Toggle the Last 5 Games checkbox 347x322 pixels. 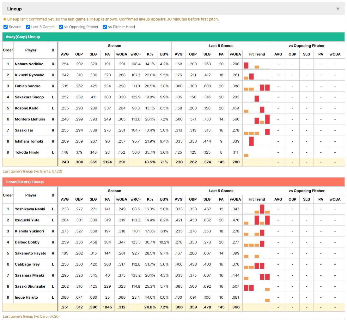[28, 27]
